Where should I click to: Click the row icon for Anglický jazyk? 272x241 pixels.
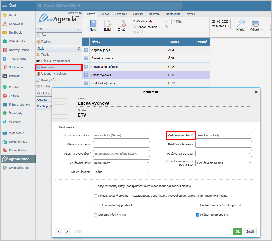[x=86, y=50]
